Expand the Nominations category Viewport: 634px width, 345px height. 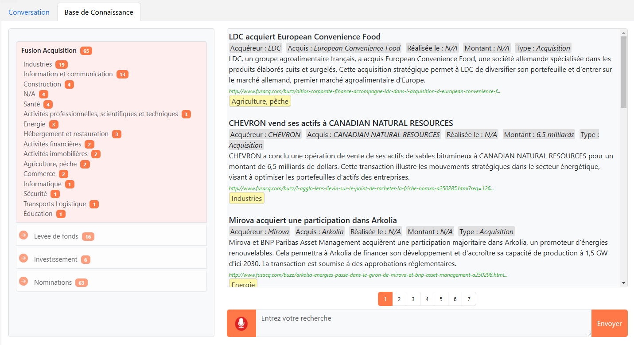[x=53, y=282]
